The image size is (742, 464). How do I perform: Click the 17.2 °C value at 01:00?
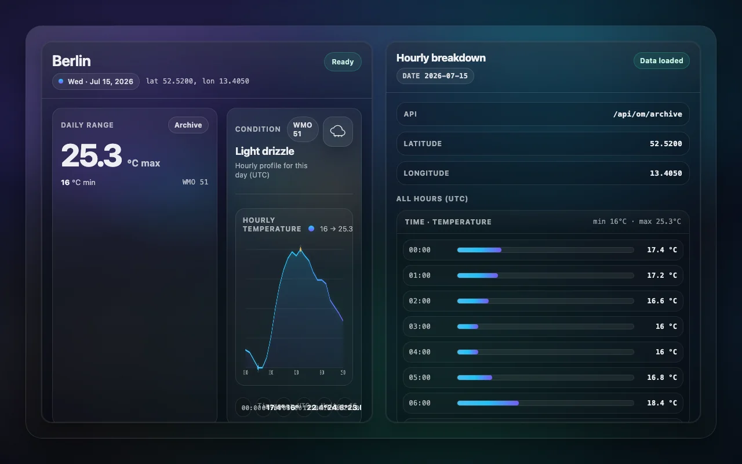[662, 275]
